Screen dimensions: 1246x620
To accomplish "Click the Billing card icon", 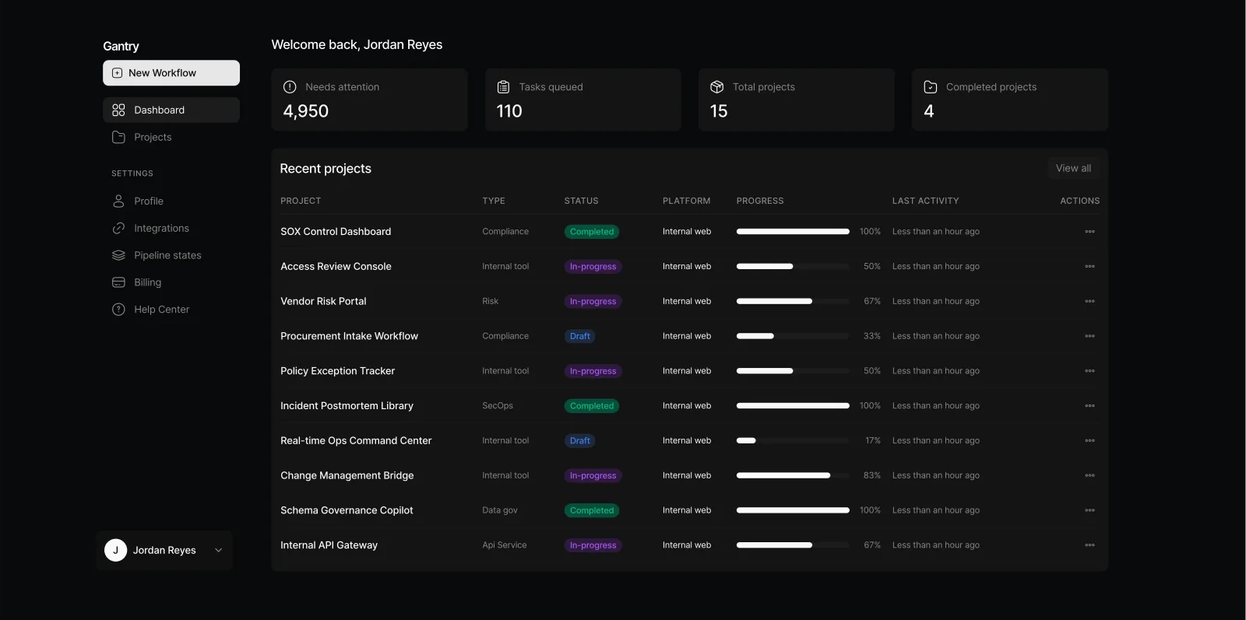I will 118,282.
